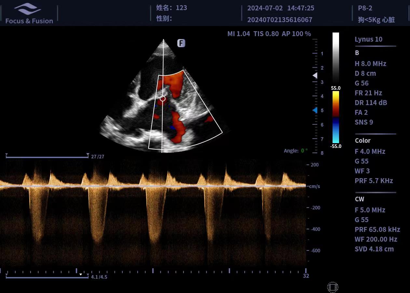The image size is (410, 293).
Task: Click the patient name field 姓名
Action: pos(171,8)
